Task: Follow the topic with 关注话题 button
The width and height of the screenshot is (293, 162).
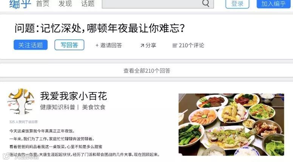Action: pyautogui.click(x=31, y=45)
